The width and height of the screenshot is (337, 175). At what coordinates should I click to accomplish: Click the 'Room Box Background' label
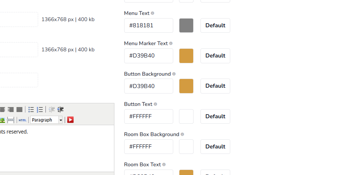[x=151, y=134]
